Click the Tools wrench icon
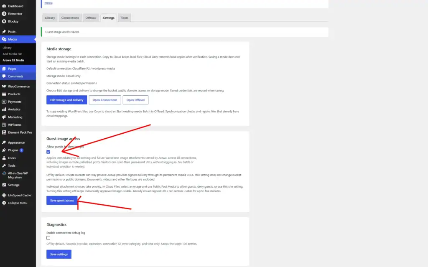This screenshot has width=428, height=267. [x=4, y=165]
